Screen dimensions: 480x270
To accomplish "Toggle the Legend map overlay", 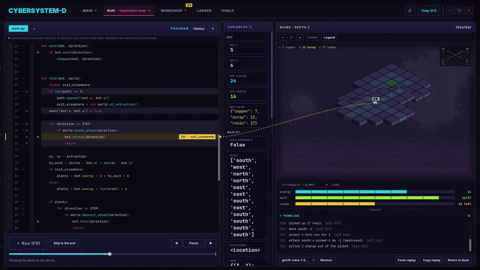I will point(329,37).
